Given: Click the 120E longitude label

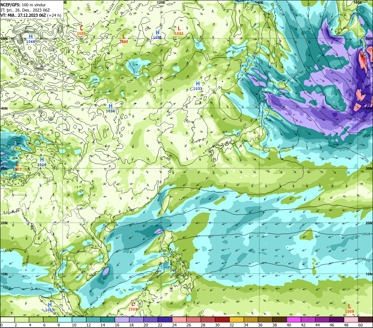Looking at the screenshot, I should pos(161,2).
